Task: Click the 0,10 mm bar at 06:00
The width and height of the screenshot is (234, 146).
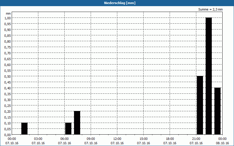Action: click(68, 129)
